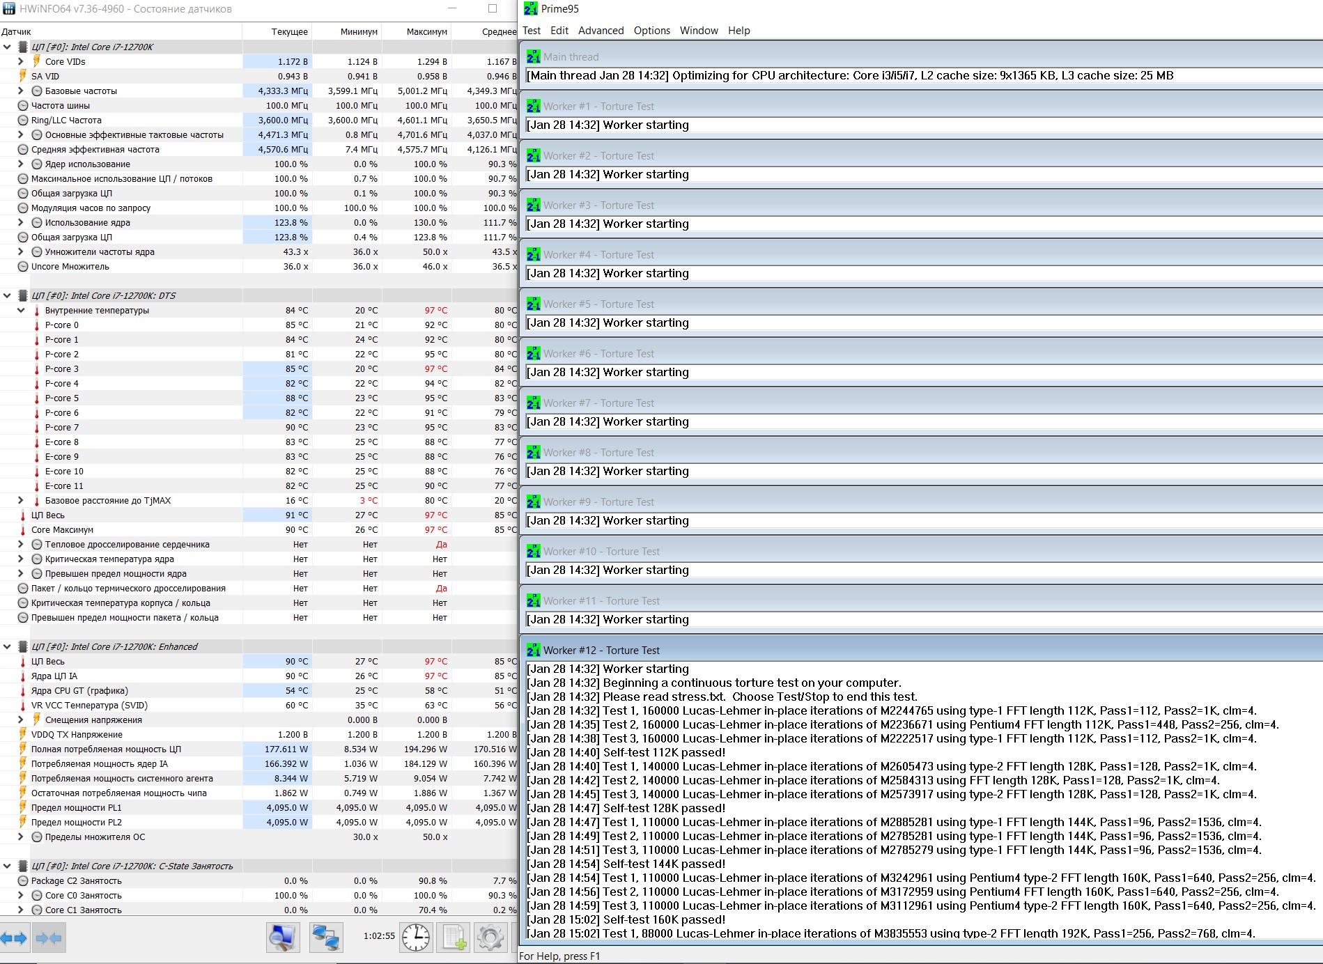This screenshot has width=1323, height=964.
Task: Click the thermometer icon beside E-core 11
Action: coord(37,486)
